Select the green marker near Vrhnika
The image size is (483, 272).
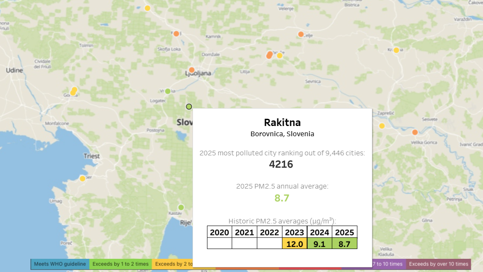[168, 91]
